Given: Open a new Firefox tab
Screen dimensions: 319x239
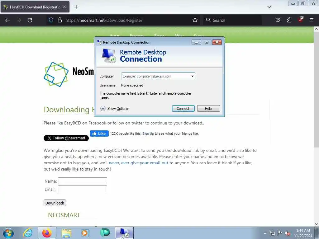Looking at the screenshot, I should pos(76,7).
